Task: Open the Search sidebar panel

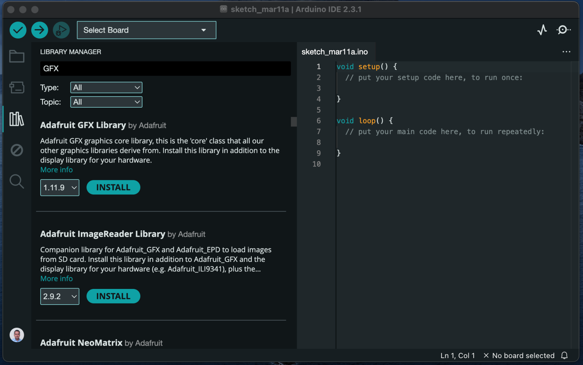Action: click(17, 181)
